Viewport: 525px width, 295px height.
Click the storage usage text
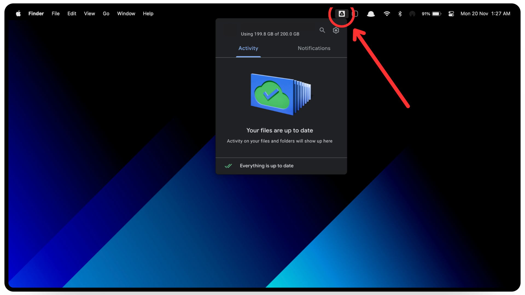(x=270, y=34)
